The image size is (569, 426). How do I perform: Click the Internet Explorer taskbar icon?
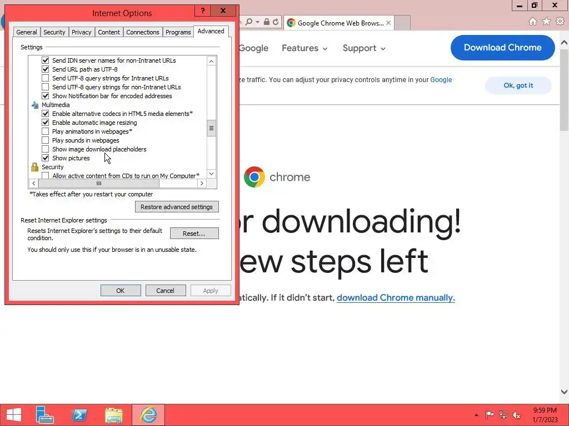pos(148,415)
